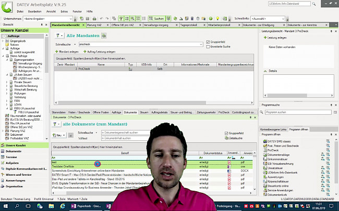Image resolution: width=339 pixels, height=211 pixels.
Task: Open filter dropdown beside alle Dokumente
Action: 58,124
